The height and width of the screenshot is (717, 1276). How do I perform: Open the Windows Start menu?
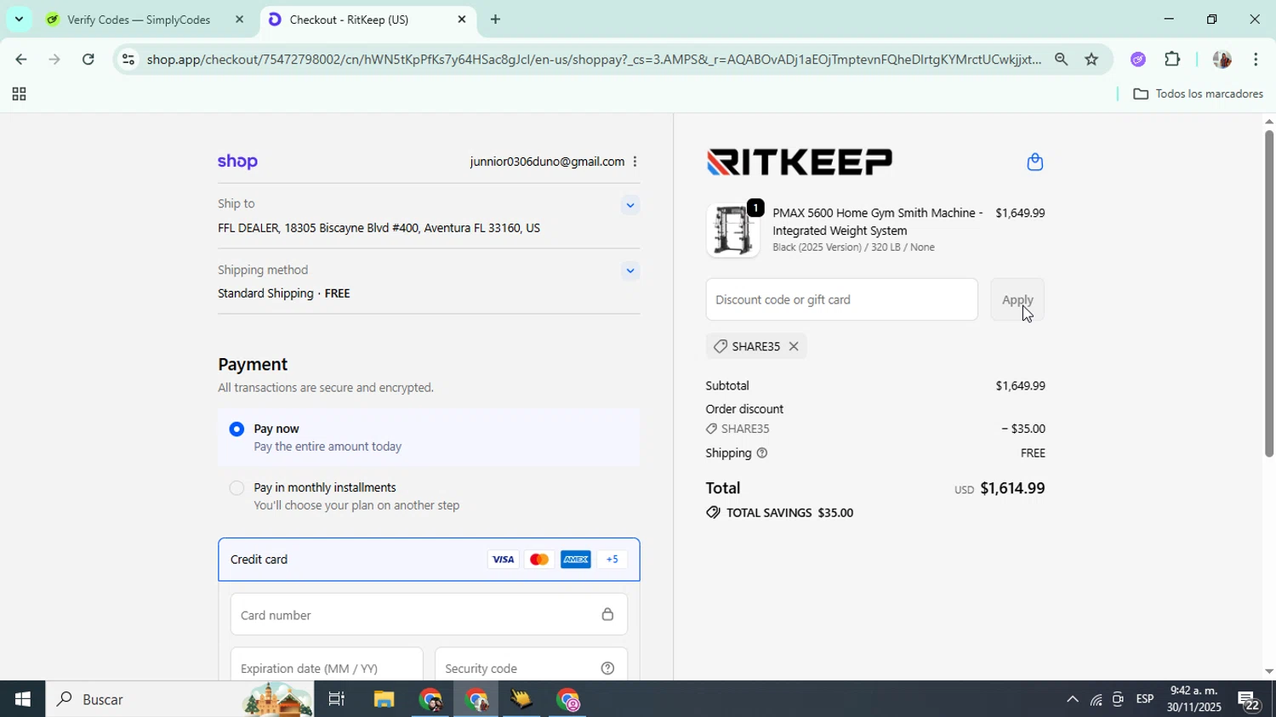(22, 699)
